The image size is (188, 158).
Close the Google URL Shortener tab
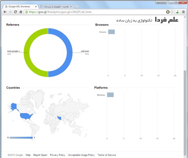pyautogui.click(x=36, y=6)
